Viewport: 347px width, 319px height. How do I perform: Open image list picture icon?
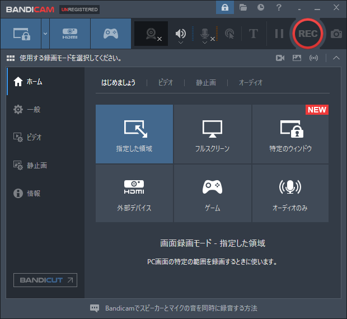pyautogui.click(x=297, y=58)
